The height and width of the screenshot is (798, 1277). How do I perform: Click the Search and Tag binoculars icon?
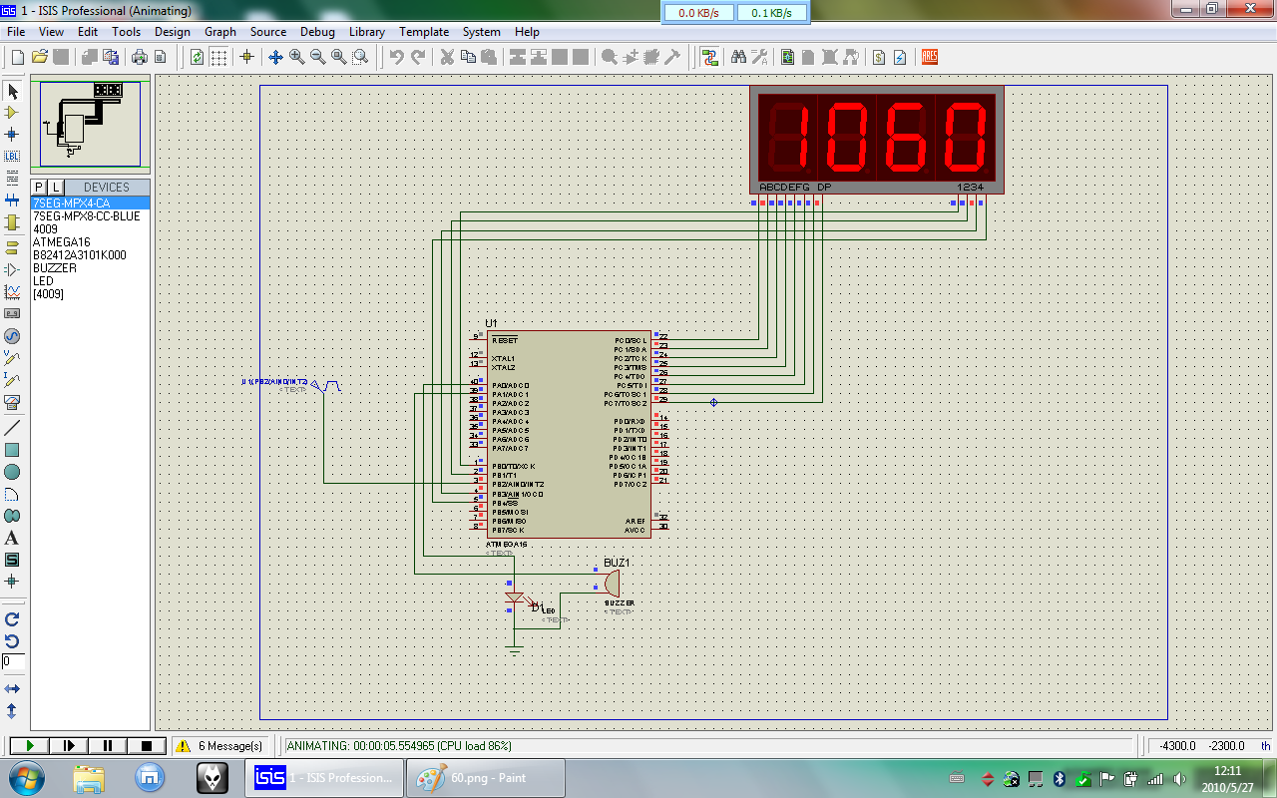coord(738,57)
